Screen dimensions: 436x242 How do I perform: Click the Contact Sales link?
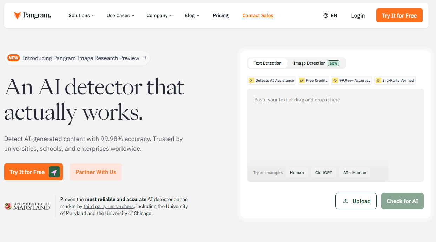(258, 15)
